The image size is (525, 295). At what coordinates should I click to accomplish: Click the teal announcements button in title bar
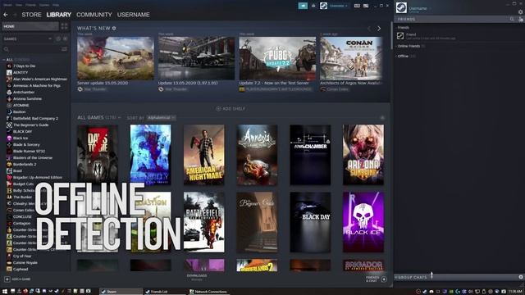pyautogui.click(x=303, y=6)
